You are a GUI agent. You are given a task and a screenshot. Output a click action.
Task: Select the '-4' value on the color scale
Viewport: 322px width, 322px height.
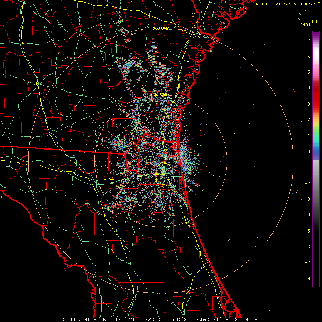point(307,215)
